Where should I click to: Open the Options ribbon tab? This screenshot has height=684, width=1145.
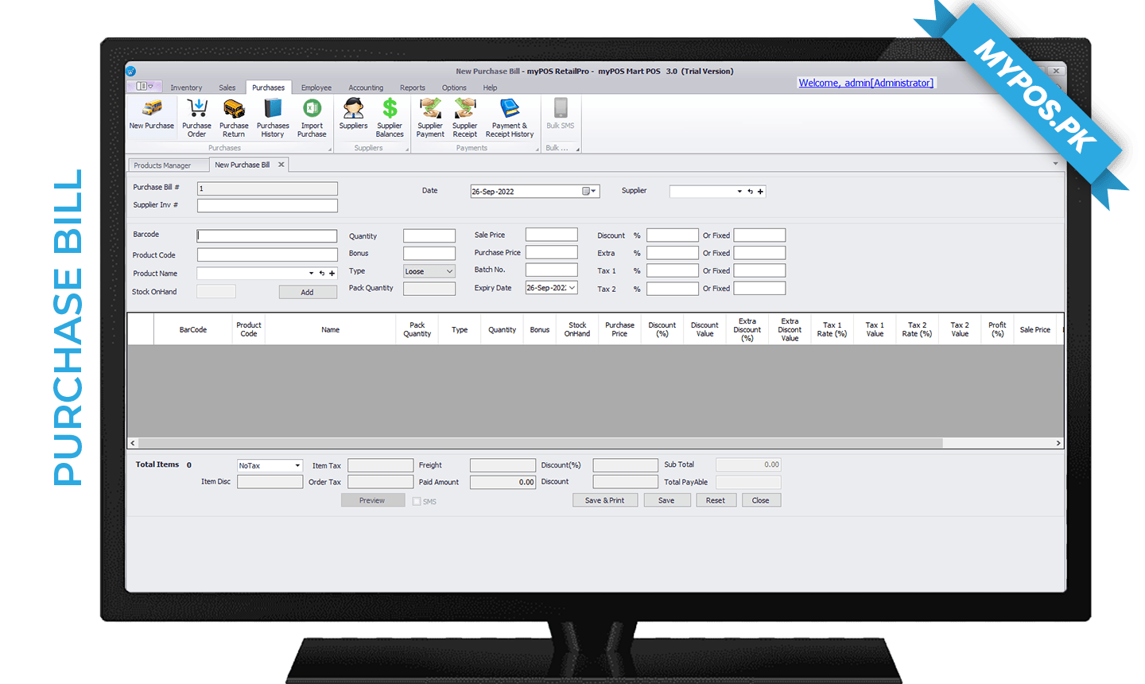tap(454, 87)
